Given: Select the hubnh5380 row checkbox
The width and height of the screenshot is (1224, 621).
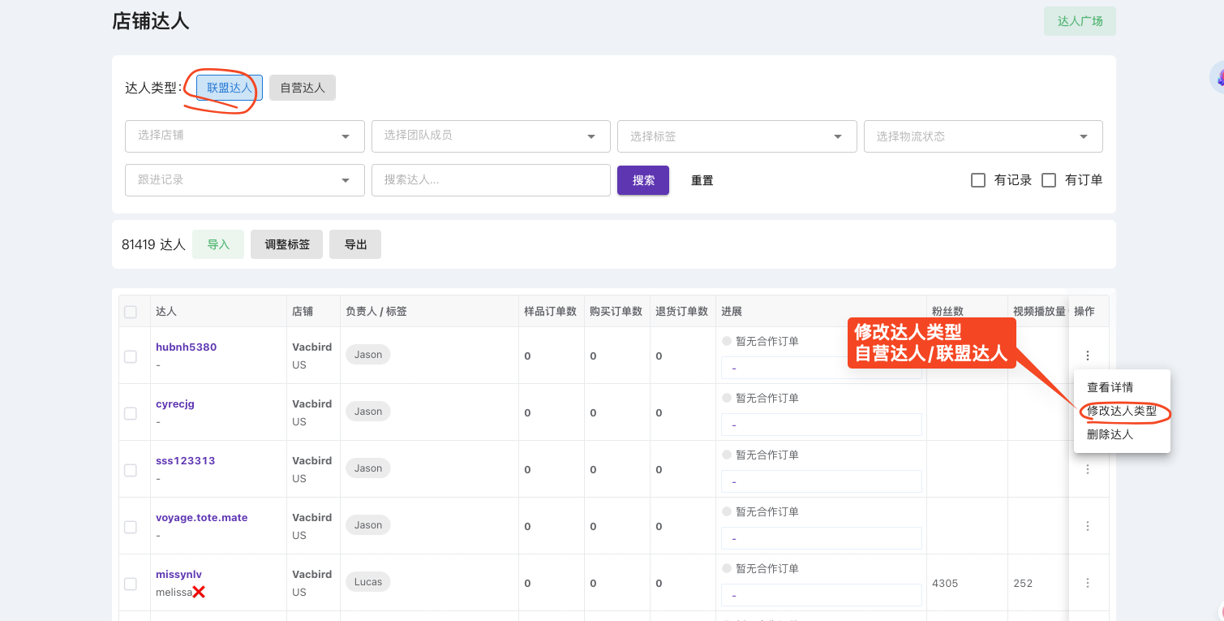Looking at the screenshot, I should 131,356.
